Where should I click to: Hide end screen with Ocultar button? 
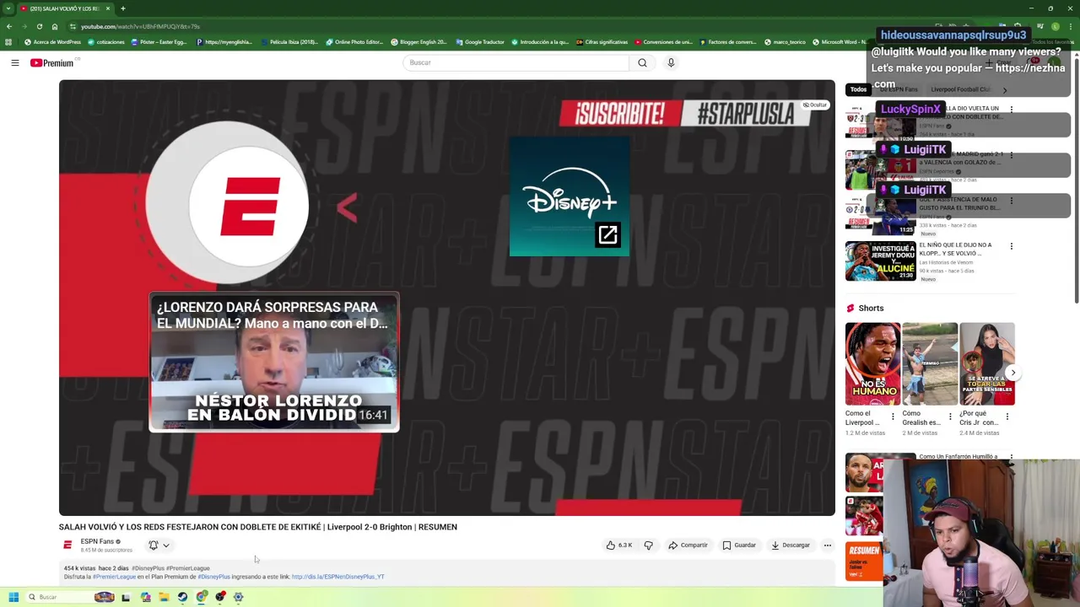click(x=815, y=105)
